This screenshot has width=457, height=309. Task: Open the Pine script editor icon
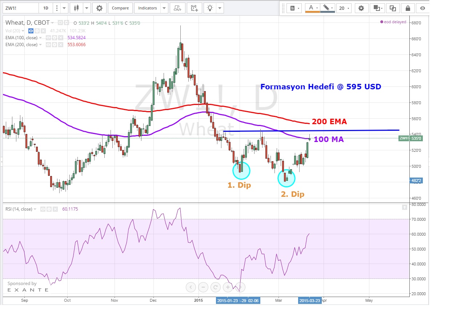coord(177,8)
